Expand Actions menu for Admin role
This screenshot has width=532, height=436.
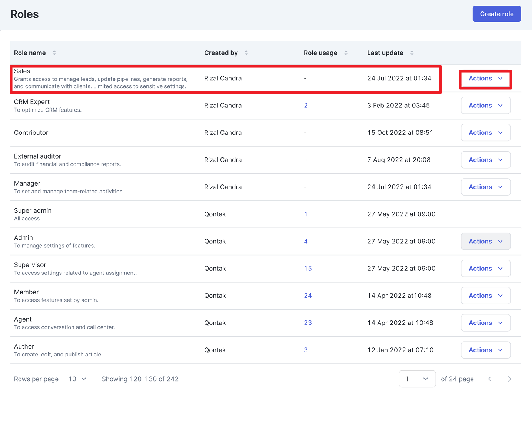[485, 242]
